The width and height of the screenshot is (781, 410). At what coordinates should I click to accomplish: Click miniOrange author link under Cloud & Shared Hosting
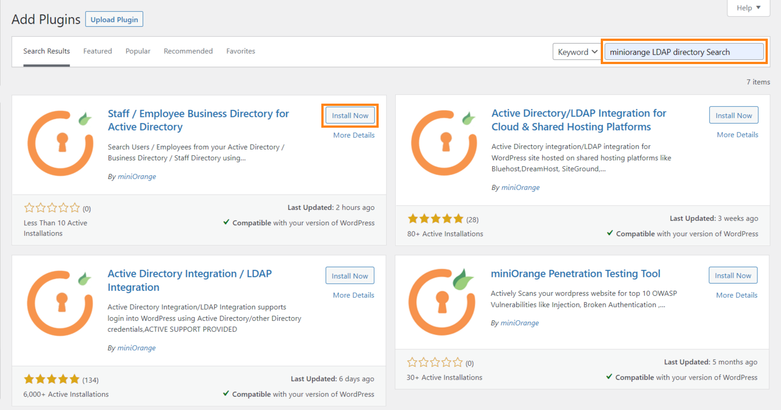pos(520,187)
